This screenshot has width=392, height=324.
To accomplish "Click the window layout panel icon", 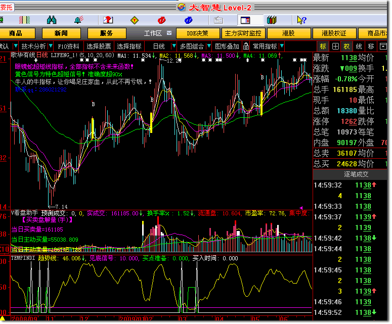I will (x=245, y=20).
